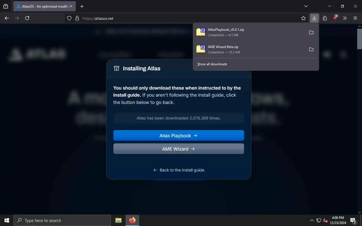Open the taskbar clock and date
362x226 pixels.
(338, 220)
